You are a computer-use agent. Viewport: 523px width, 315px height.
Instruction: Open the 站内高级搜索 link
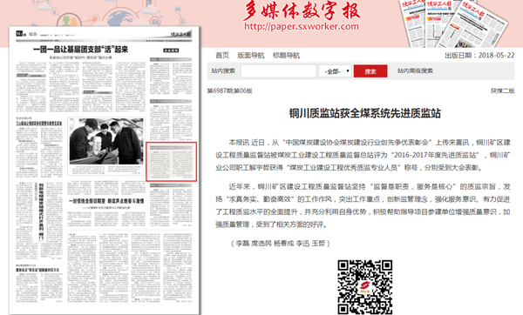(415, 71)
